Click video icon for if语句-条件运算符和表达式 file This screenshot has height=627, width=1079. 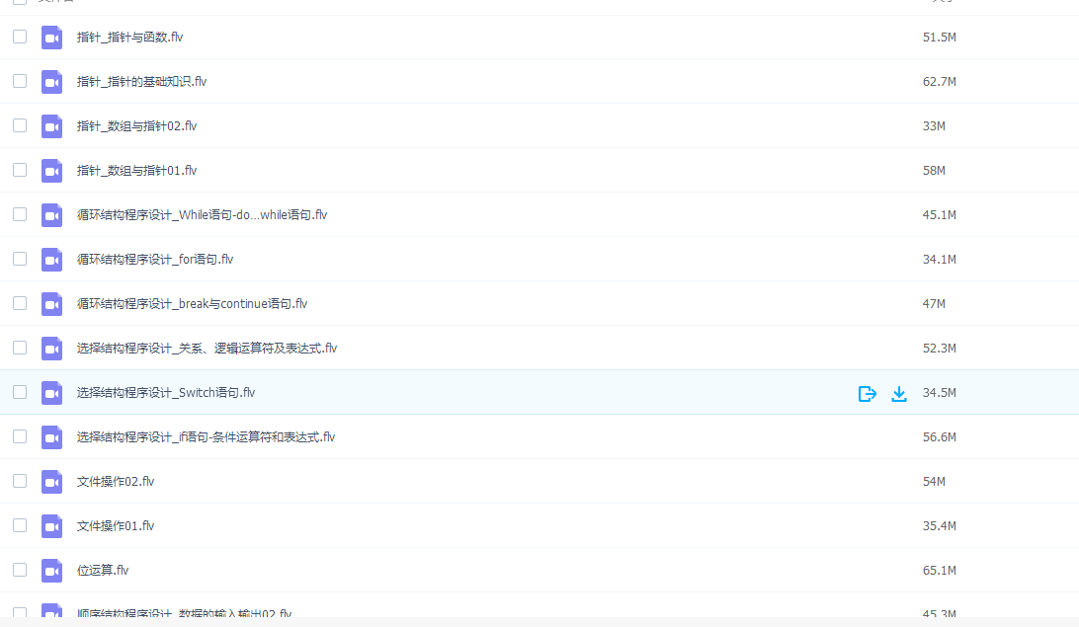click(x=51, y=437)
